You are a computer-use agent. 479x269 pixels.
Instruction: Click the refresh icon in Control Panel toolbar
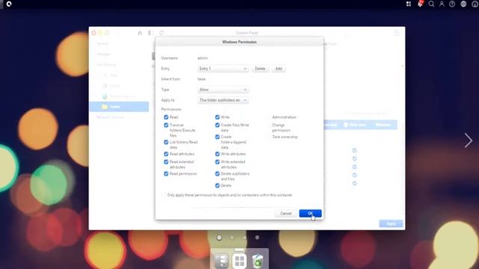(162, 33)
